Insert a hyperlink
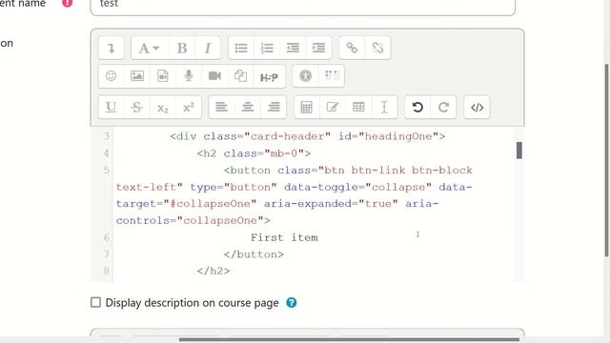 [352, 48]
